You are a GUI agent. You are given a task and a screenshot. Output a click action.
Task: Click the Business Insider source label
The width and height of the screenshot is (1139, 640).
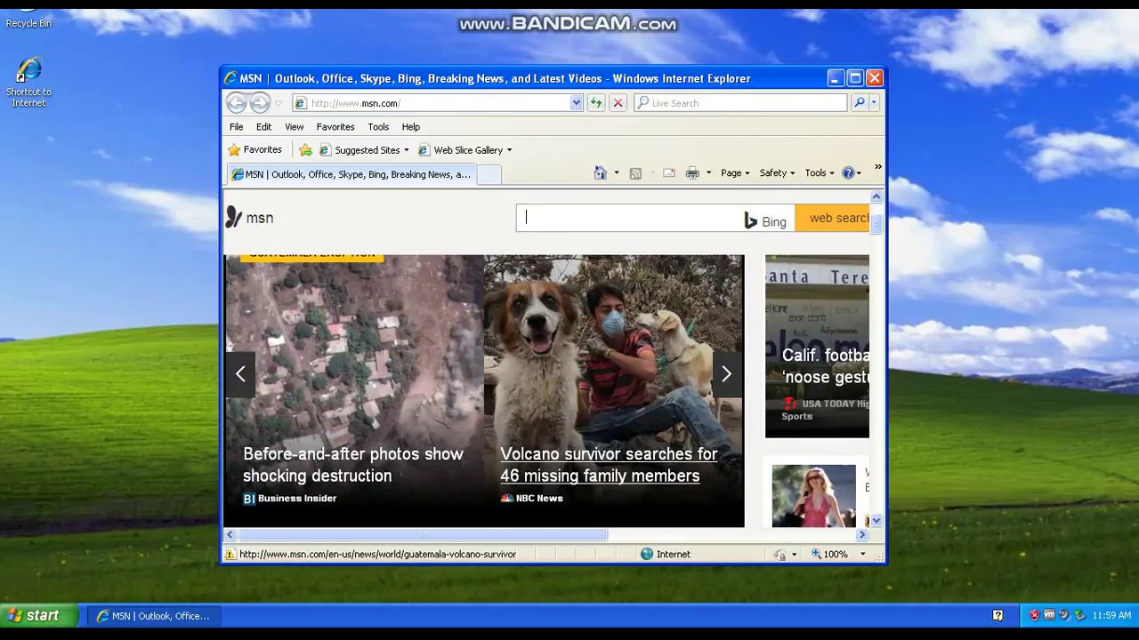(290, 499)
